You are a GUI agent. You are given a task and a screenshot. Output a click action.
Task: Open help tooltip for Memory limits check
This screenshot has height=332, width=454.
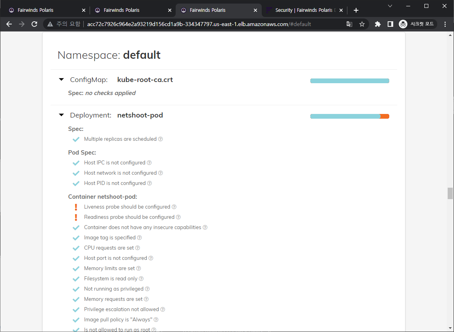(x=139, y=268)
